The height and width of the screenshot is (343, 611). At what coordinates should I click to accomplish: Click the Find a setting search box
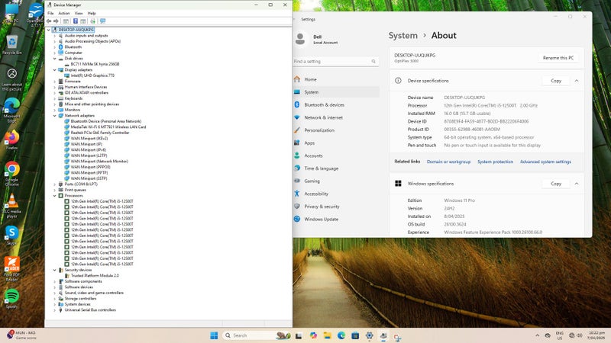(335, 62)
